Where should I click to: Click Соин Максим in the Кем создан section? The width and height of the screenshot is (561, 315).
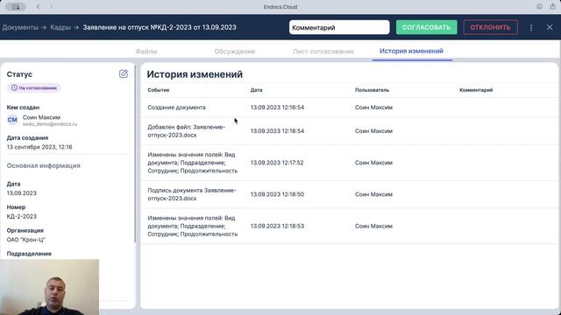pos(41,117)
